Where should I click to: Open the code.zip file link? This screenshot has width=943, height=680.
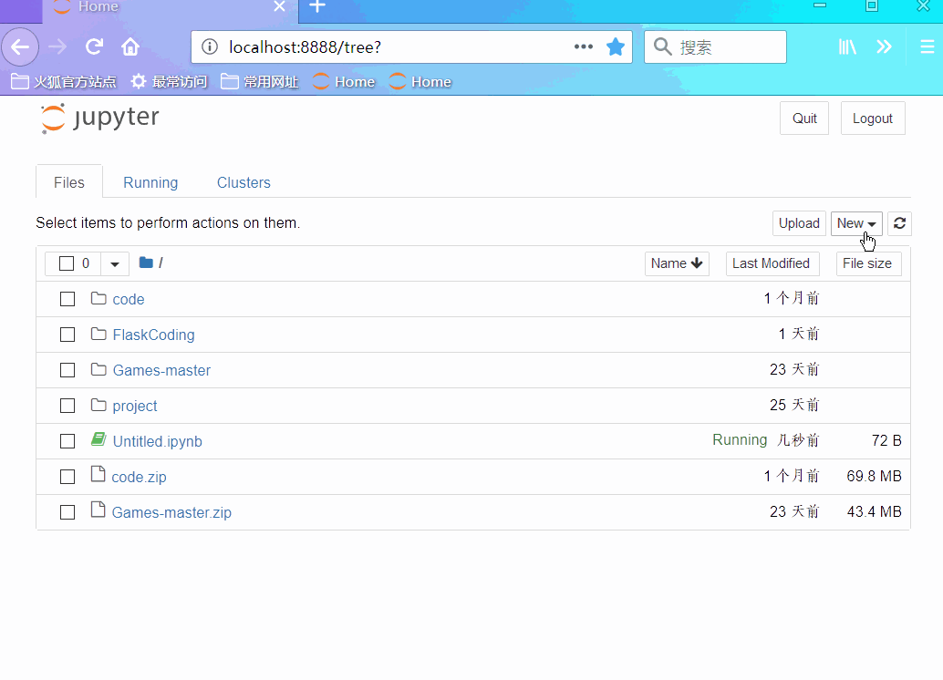(x=139, y=478)
